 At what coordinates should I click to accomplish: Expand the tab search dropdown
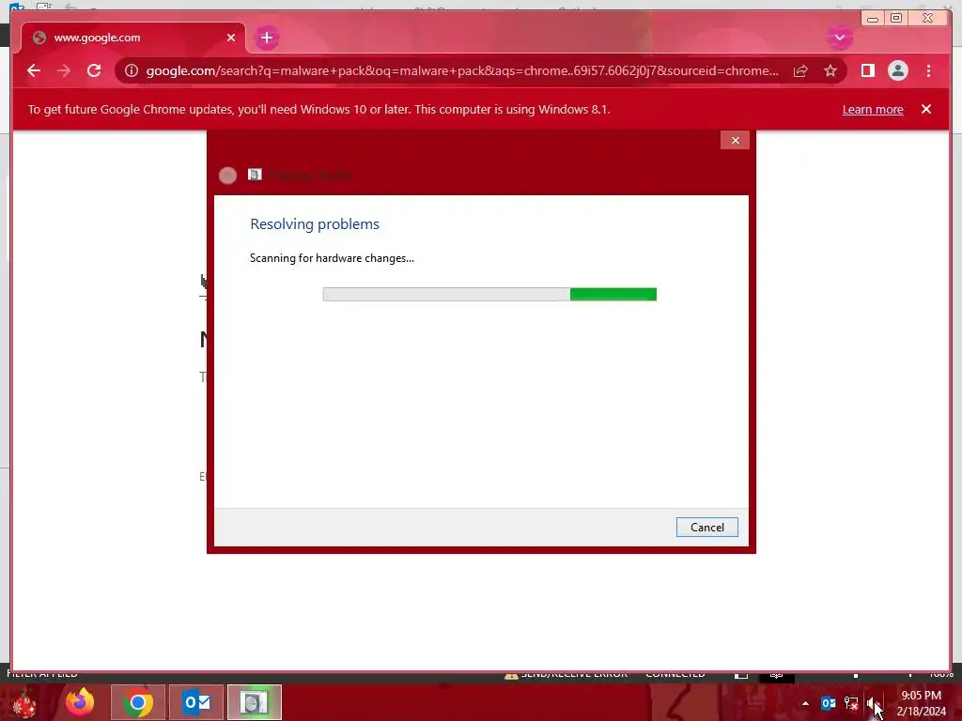pyautogui.click(x=839, y=38)
